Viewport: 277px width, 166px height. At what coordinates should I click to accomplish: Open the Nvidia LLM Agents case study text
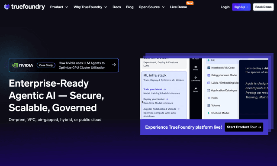click(x=82, y=65)
